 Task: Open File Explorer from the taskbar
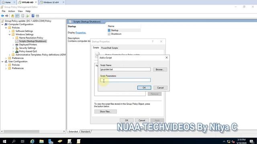point(41,141)
